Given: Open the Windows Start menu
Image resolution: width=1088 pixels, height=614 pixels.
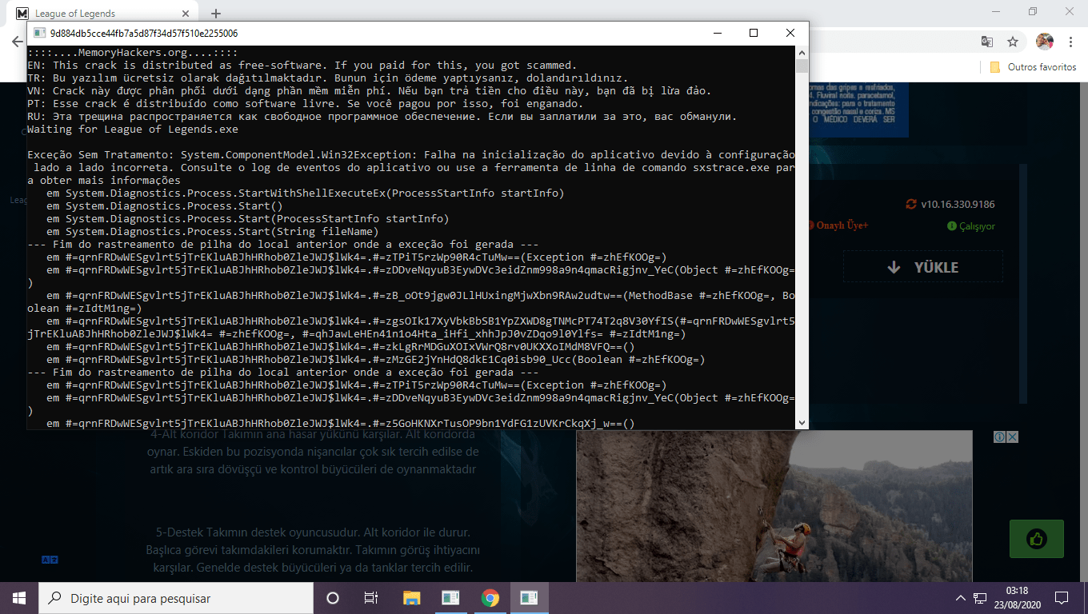Looking at the screenshot, I should (x=19, y=598).
